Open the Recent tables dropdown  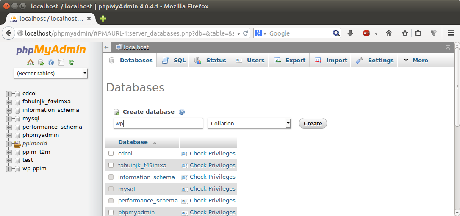[50, 73]
